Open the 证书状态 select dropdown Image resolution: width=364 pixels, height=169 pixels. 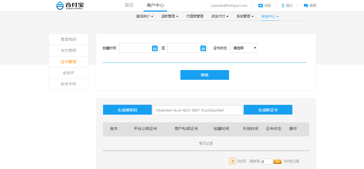(x=243, y=48)
